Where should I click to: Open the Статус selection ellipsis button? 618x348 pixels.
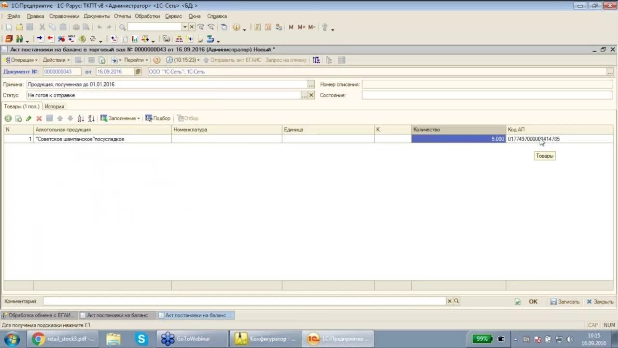point(304,95)
